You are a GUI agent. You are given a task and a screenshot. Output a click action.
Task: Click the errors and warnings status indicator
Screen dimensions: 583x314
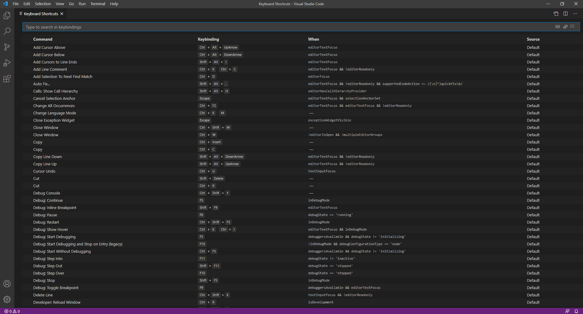[12, 311]
